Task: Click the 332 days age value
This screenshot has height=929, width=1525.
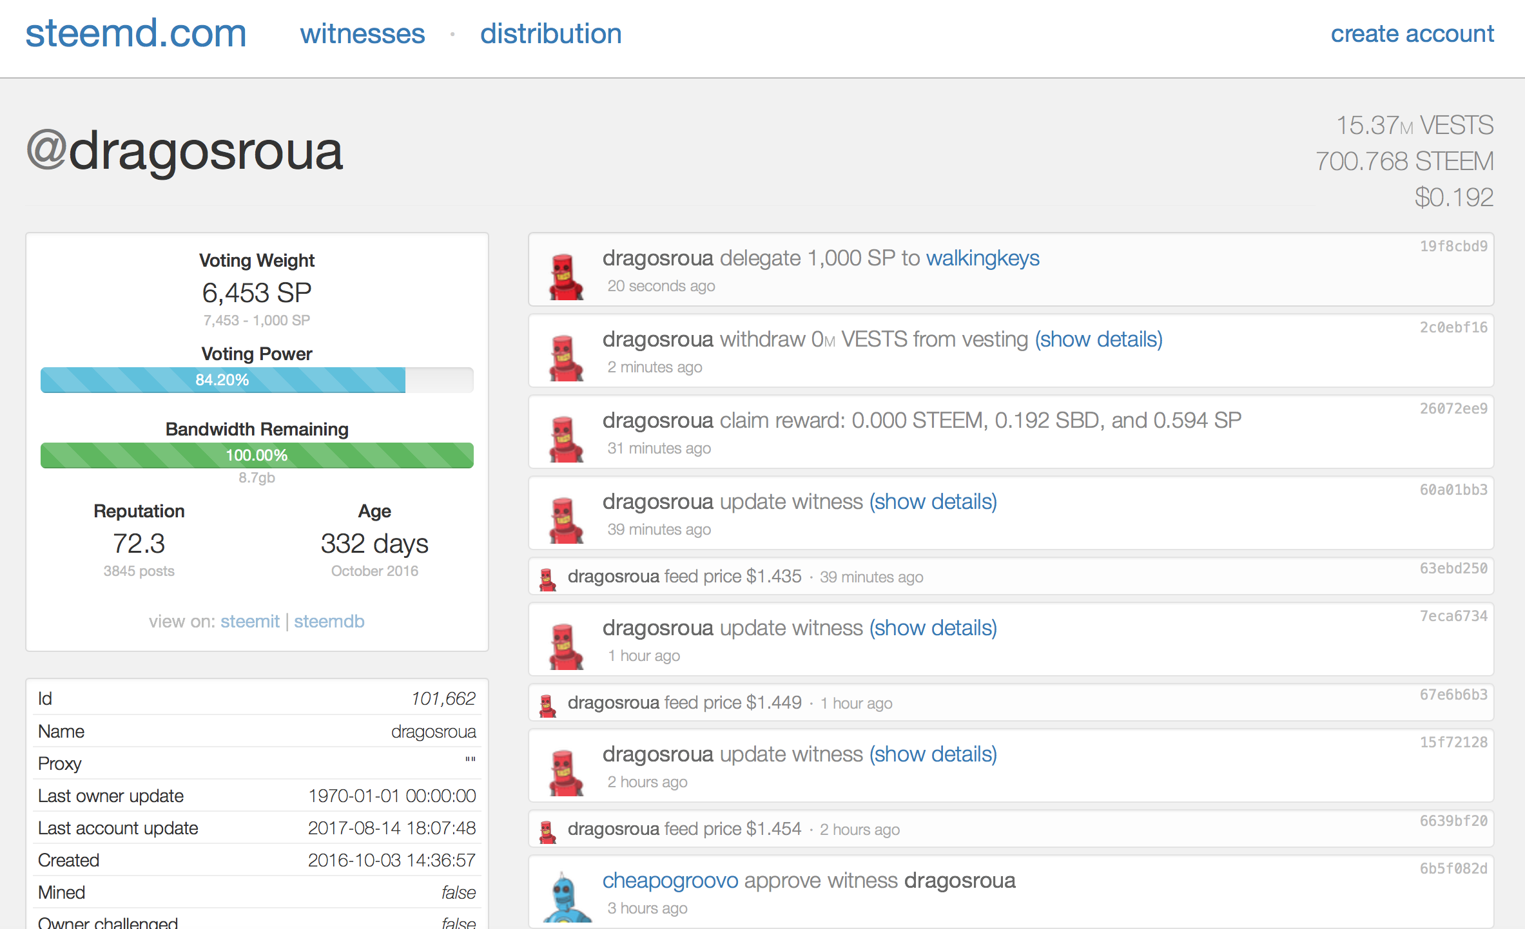Action: tap(374, 544)
